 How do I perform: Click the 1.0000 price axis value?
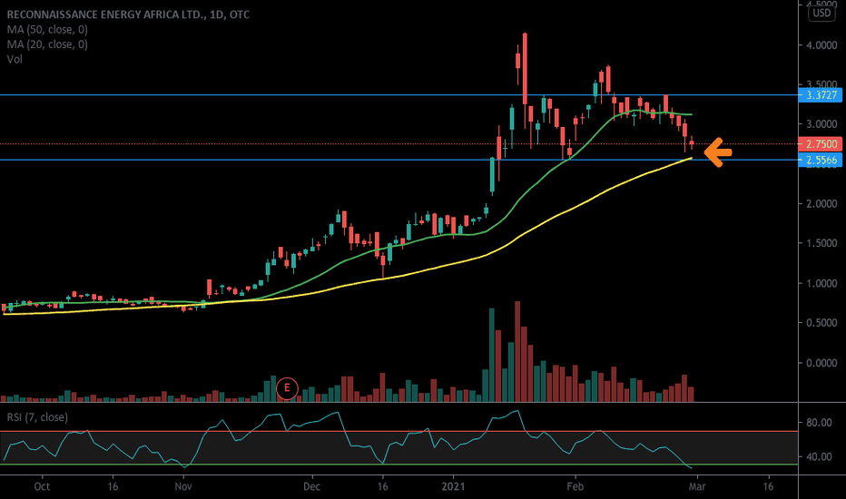pos(821,283)
